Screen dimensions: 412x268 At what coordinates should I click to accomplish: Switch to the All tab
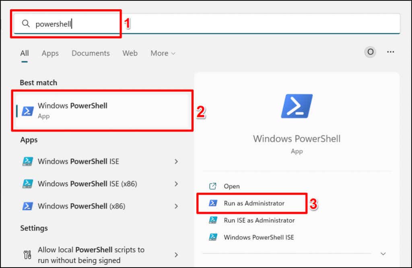[x=25, y=54]
